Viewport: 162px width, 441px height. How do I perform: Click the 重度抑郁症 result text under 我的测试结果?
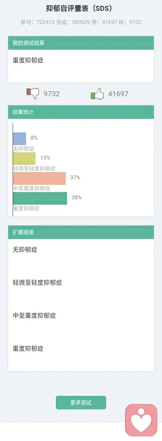28,60
